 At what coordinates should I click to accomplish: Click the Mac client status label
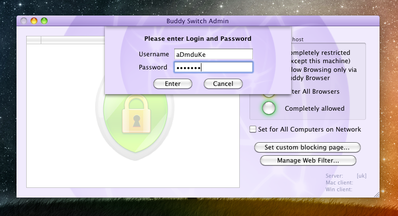coord(339,183)
